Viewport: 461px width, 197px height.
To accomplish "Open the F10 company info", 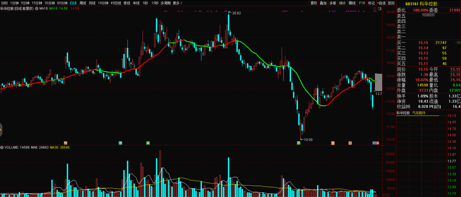I will tap(362, 3).
